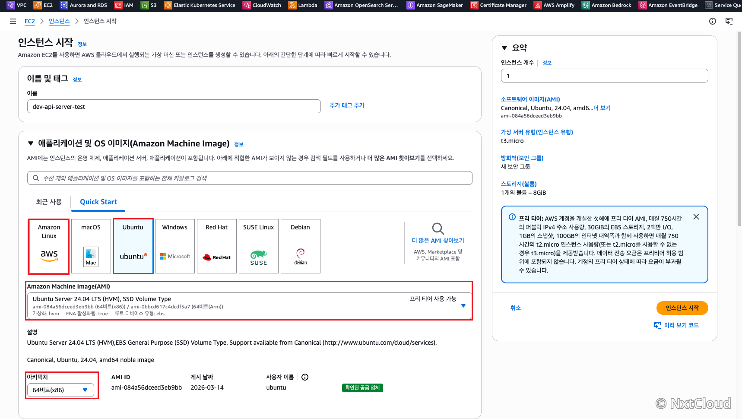Screen dimensions: 742x419
Task: Select the Windows AMI tile
Action: coord(174,246)
